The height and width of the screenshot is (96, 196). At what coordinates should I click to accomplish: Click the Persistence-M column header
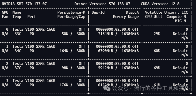[71, 12]
